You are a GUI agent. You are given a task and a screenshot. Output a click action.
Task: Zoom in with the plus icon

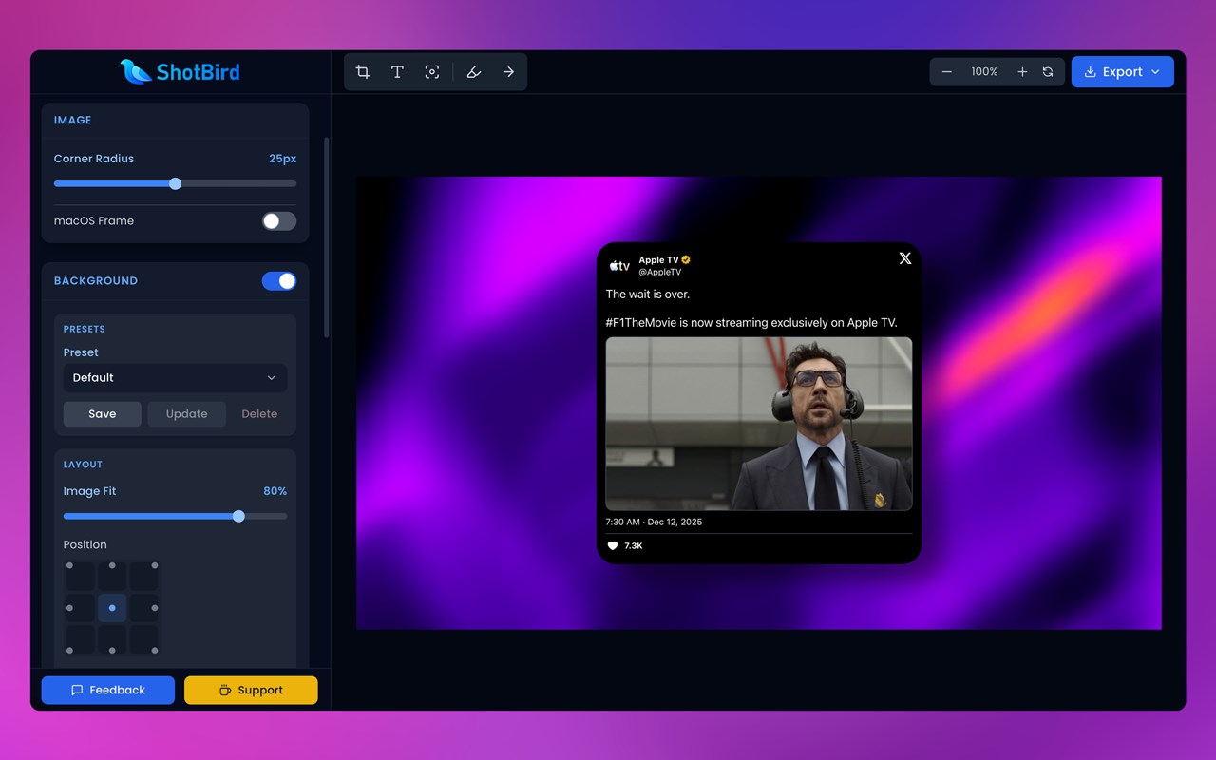1022,72
